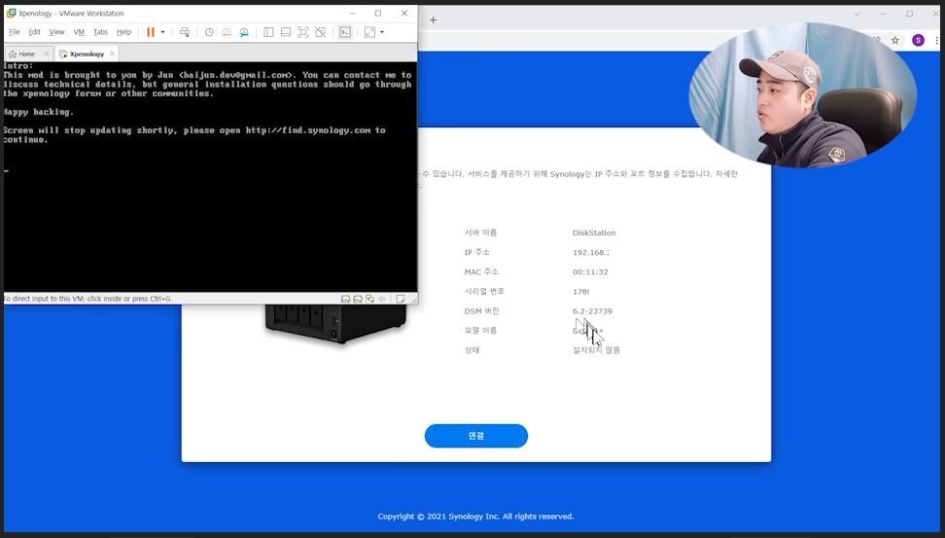The height and width of the screenshot is (538, 945).
Task: Click the 연결 (Connect) button
Action: (x=476, y=436)
